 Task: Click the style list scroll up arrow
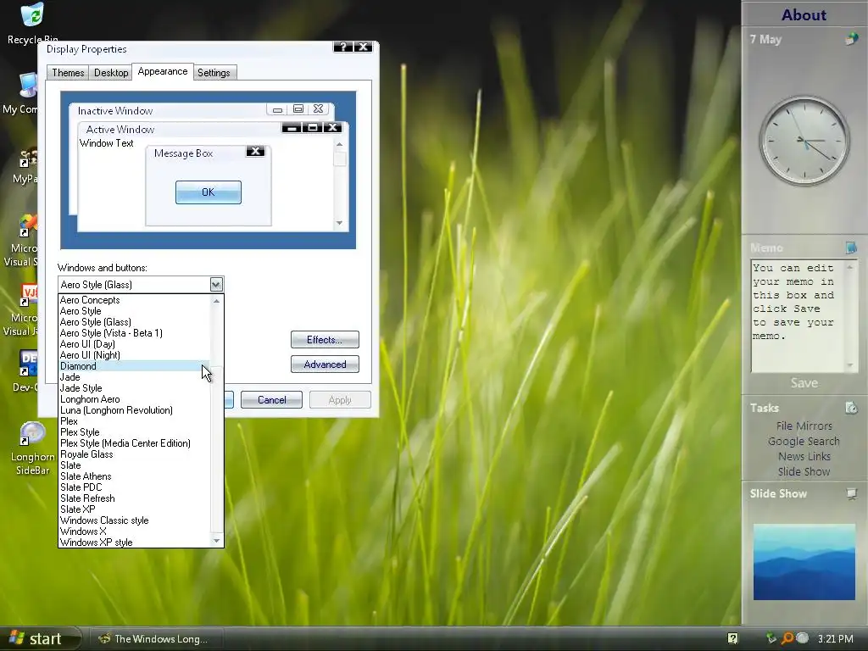coord(216,301)
